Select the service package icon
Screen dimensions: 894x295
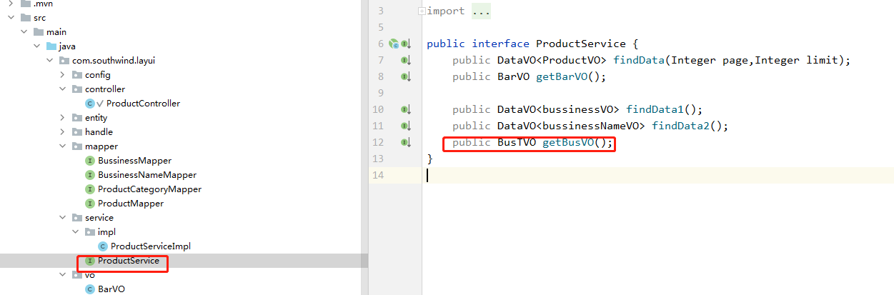pos(76,218)
